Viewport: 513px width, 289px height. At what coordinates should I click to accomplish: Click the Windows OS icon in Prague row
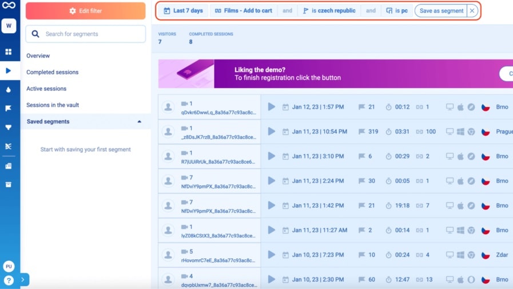[x=460, y=132]
